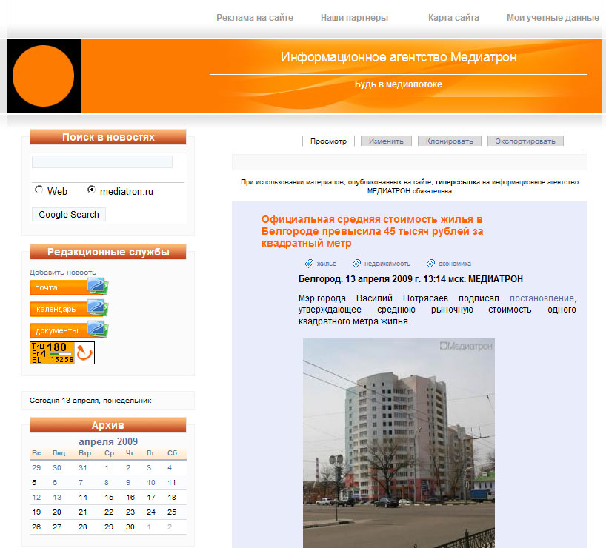606x548 pixels.
Task: Click the Архив block header
Action: (x=108, y=425)
